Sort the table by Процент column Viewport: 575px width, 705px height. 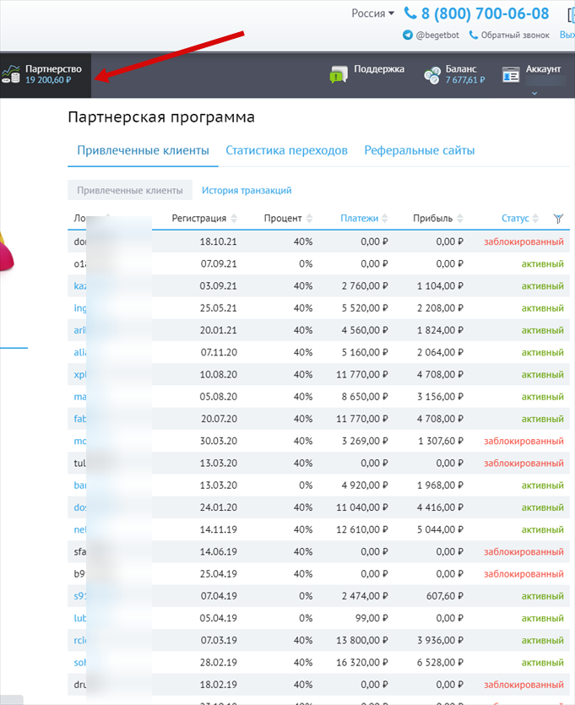tap(288, 218)
